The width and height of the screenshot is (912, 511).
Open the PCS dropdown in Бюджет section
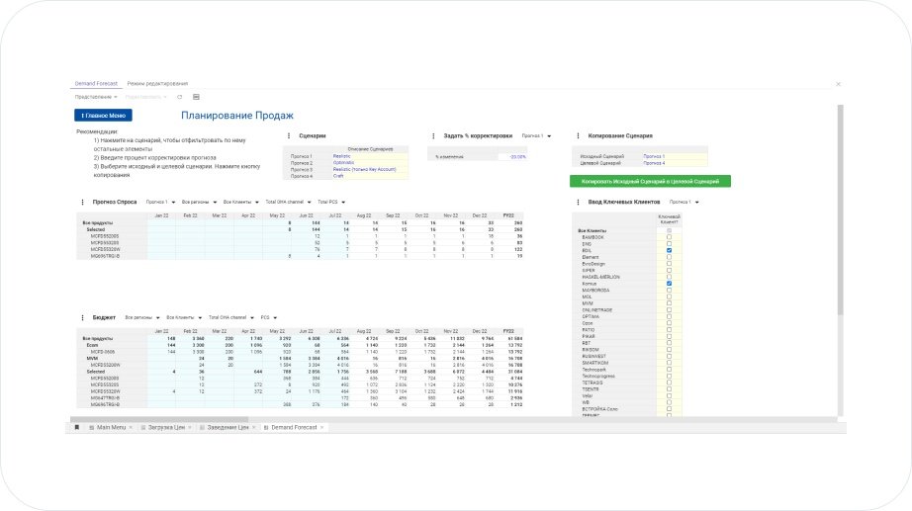tap(269, 318)
